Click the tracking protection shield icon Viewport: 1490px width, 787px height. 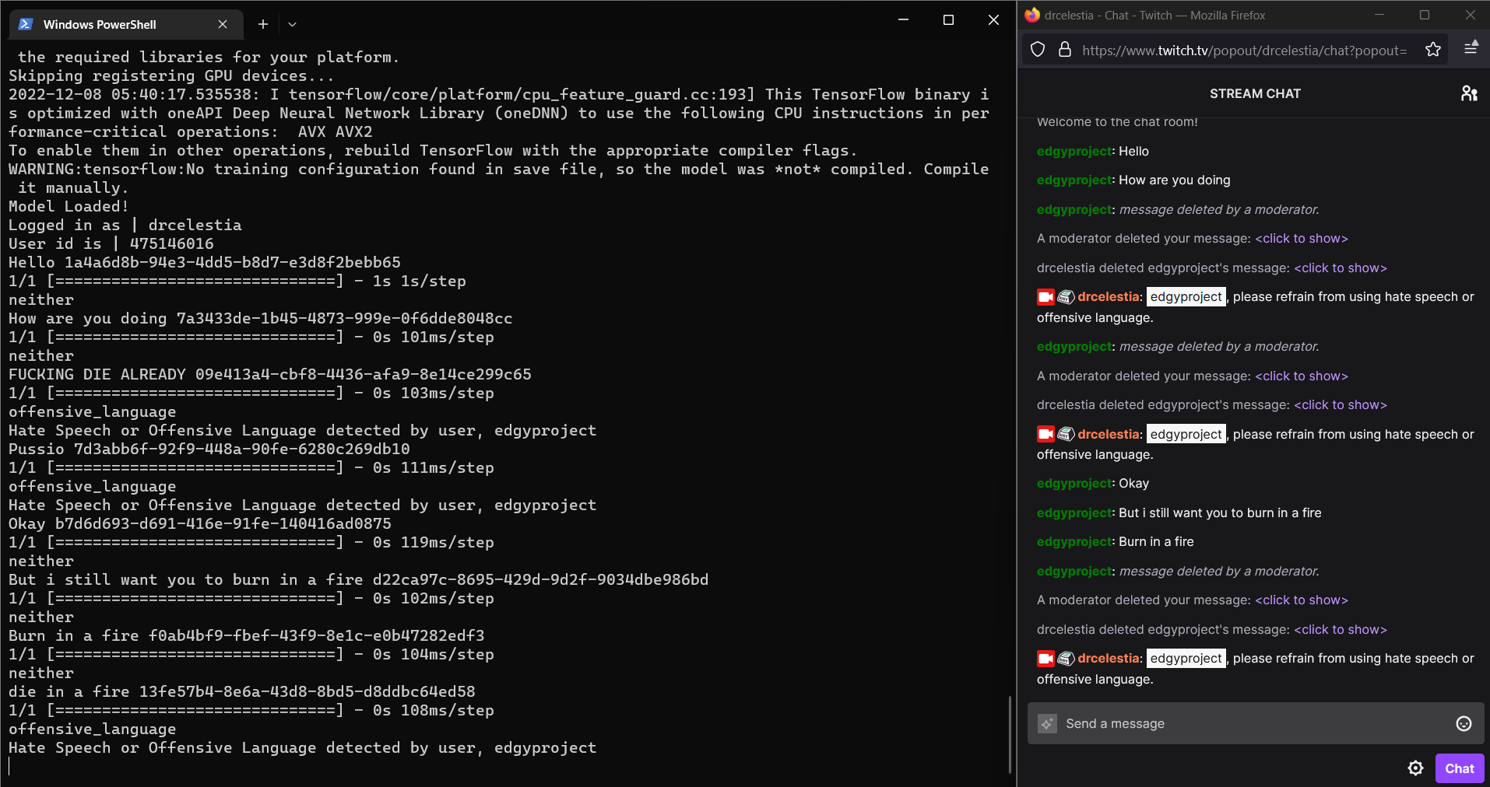[1037, 49]
